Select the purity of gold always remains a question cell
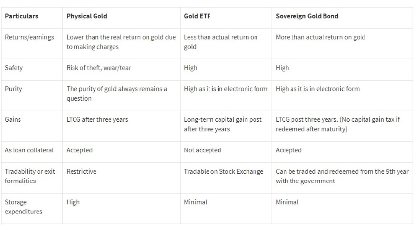This screenshot has width=416, height=234. click(117, 94)
